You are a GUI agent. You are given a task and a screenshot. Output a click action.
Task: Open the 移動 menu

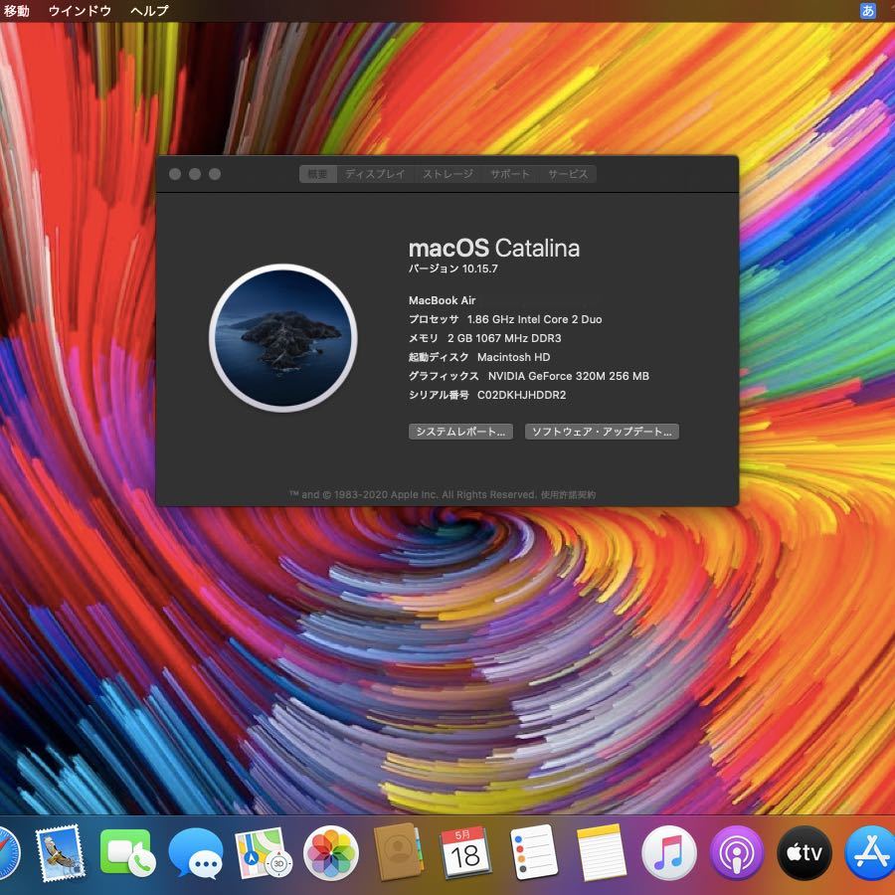click(16, 11)
